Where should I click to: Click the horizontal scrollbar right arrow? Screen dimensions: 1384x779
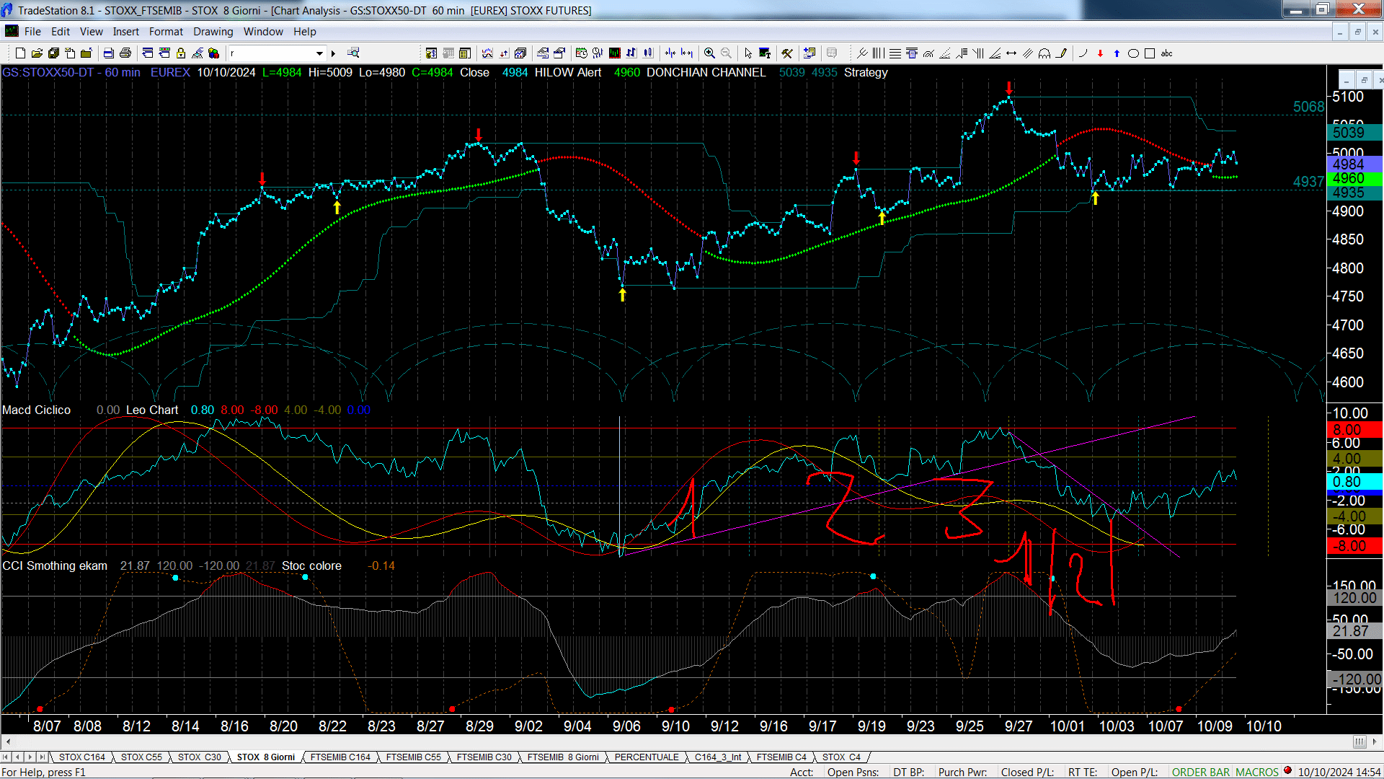click(1375, 741)
